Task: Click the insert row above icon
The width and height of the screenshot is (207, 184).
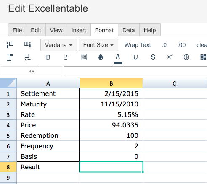Action: point(10,57)
